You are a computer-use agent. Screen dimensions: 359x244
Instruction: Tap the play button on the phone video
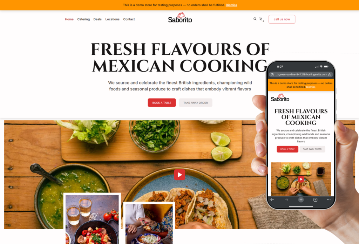(301, 179)
